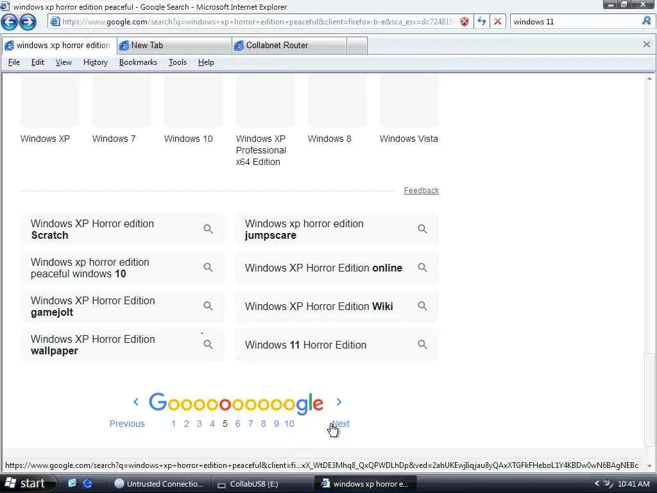Click the page scrollbar down arrow
The image size is (657, 493).
649,466
